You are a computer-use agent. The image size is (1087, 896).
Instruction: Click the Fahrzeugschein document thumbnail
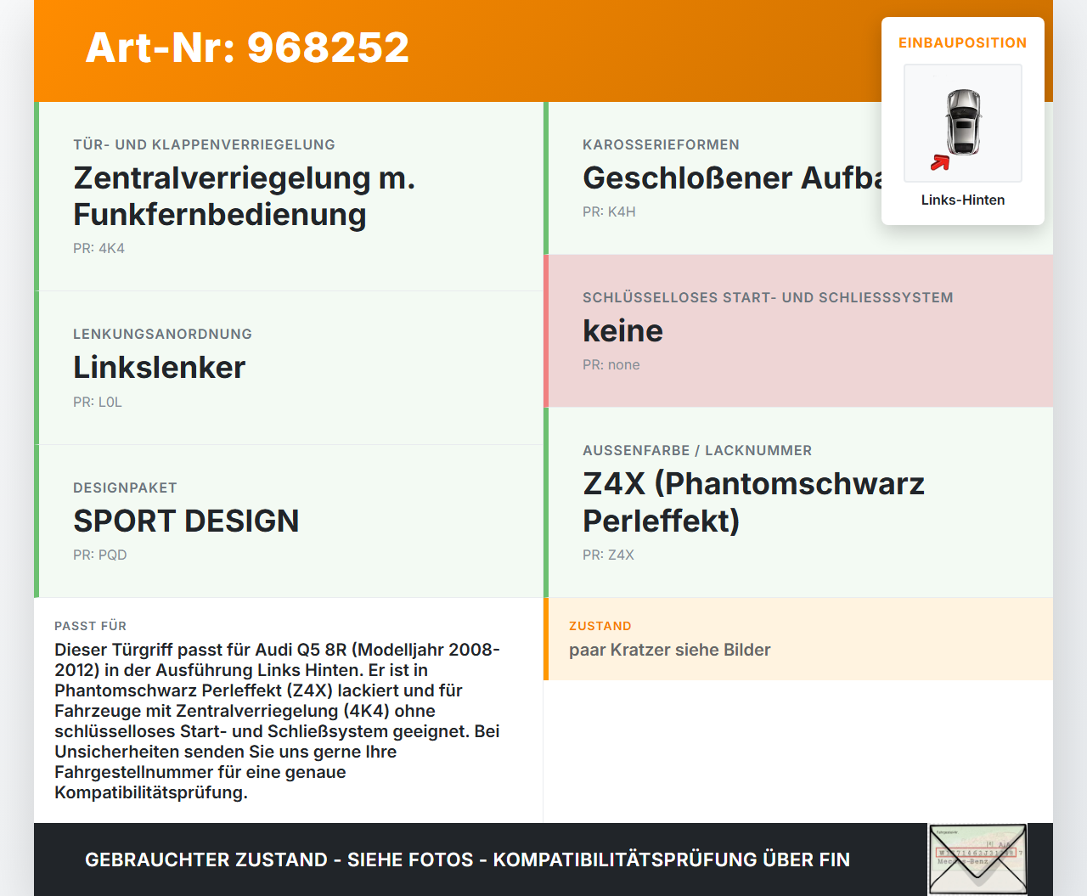977,859
